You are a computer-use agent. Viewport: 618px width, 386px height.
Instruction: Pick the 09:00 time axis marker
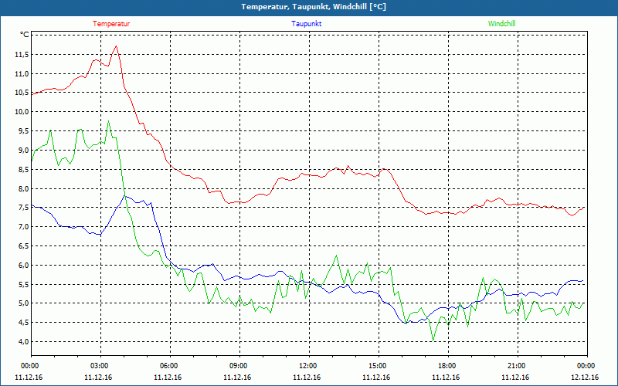pos(239,366)
